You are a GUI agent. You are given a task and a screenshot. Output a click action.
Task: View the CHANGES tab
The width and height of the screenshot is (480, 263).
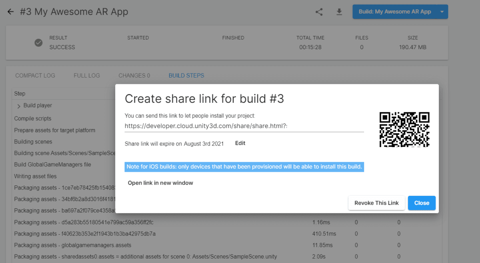(x=134, y=75)
